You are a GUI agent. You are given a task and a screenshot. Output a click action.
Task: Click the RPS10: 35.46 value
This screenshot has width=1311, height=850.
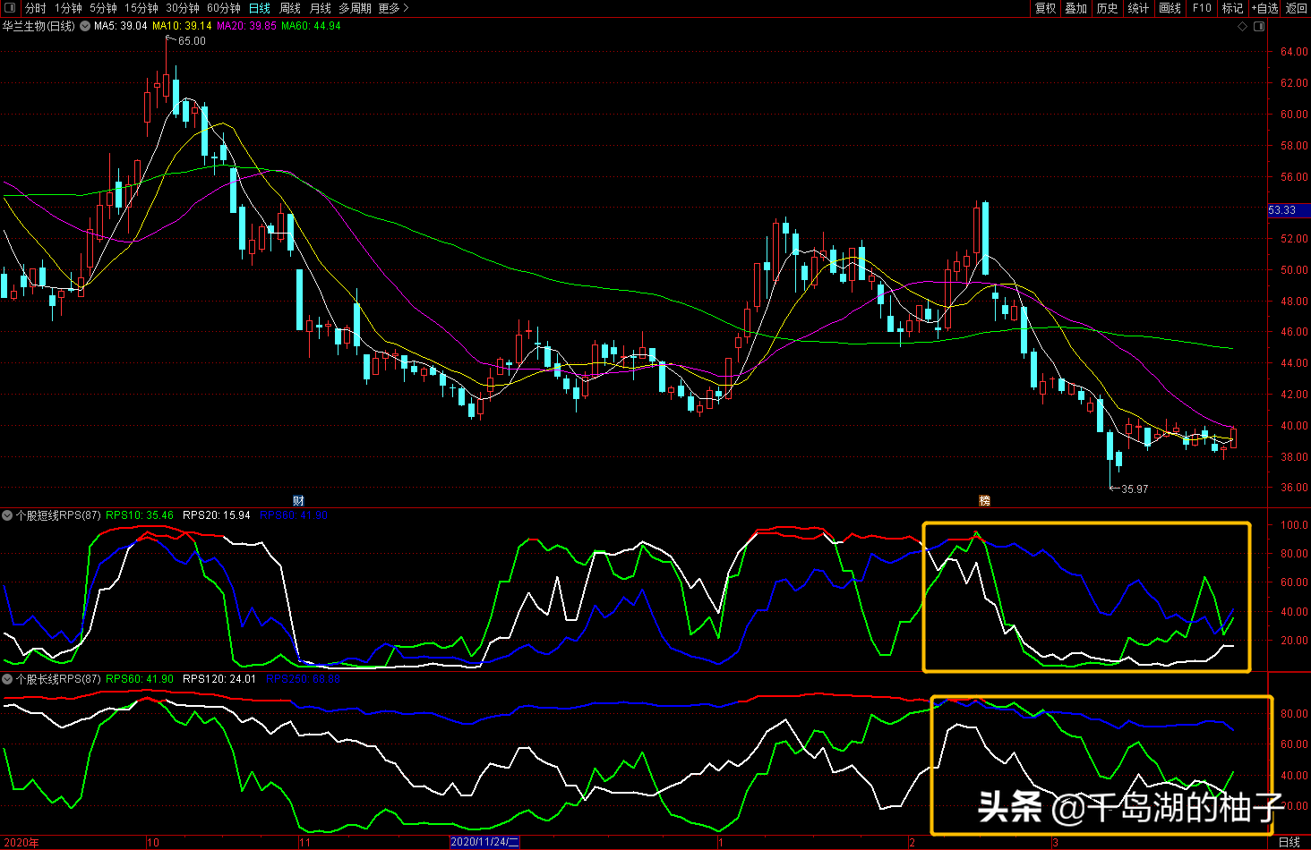(x=140, y=515)
